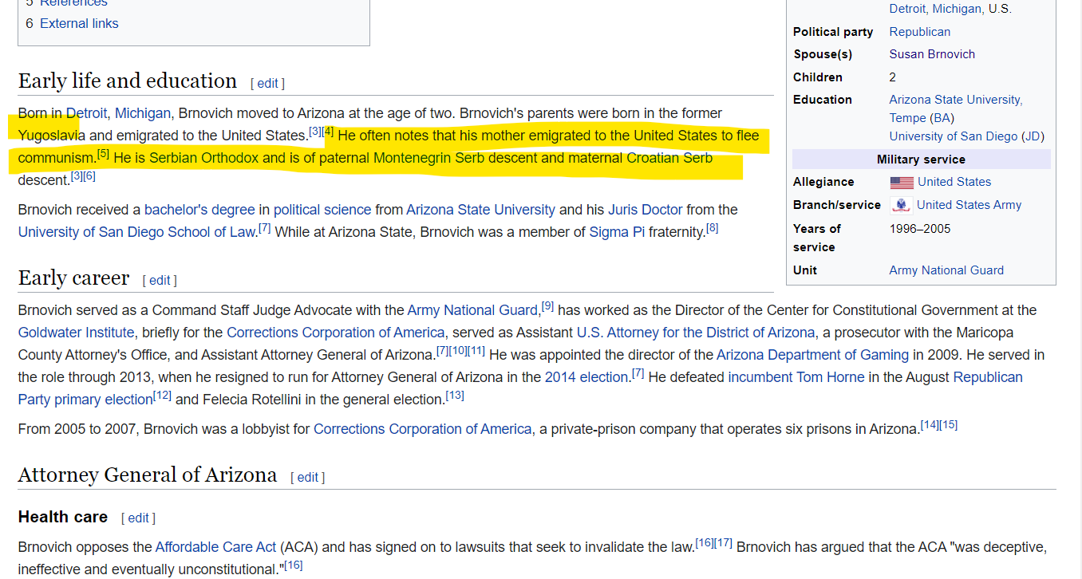Open U.S. Attorney for the District of Arizona link
The image size is (1082, 579).
(696, 333)
